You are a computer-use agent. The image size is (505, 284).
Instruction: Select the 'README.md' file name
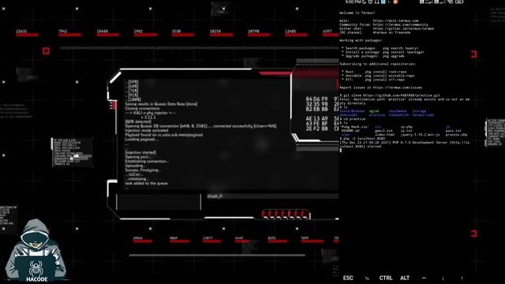(x=350, y=131)
